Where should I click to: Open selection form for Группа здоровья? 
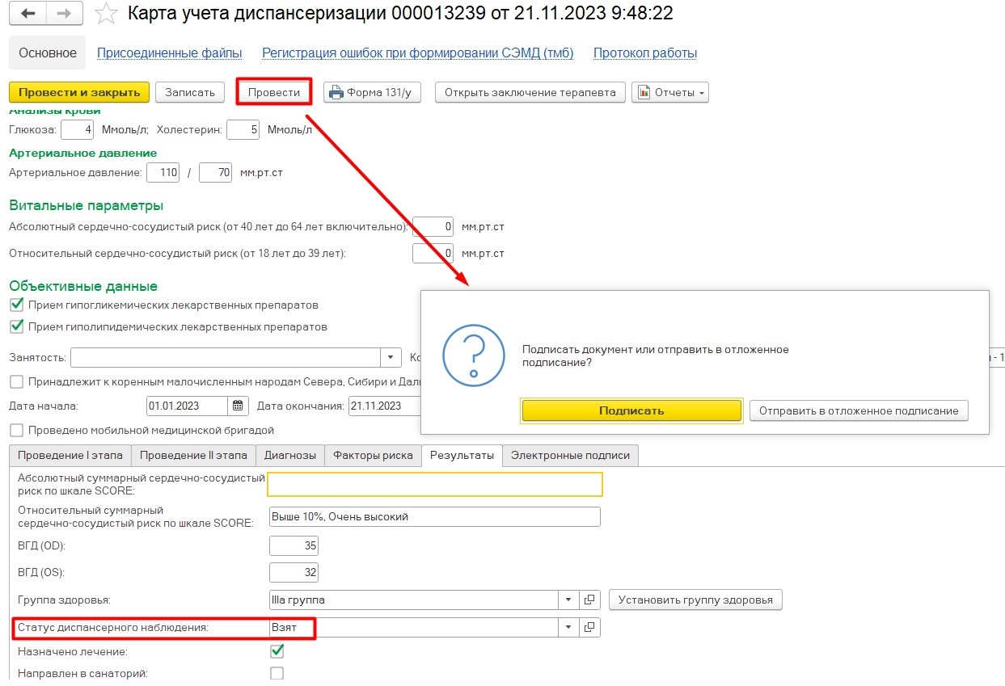(589, 600)
